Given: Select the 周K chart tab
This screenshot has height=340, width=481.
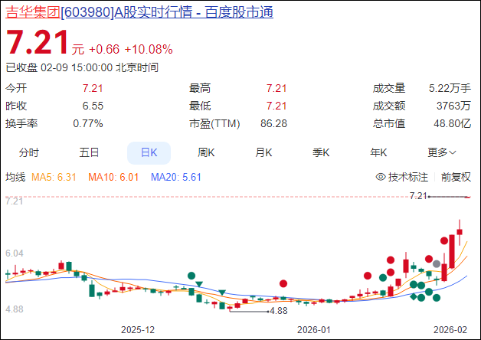Looking at the screenshot, I should tap(206, 152).
